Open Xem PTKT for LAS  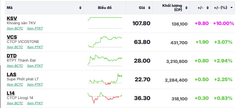[35, 85]
